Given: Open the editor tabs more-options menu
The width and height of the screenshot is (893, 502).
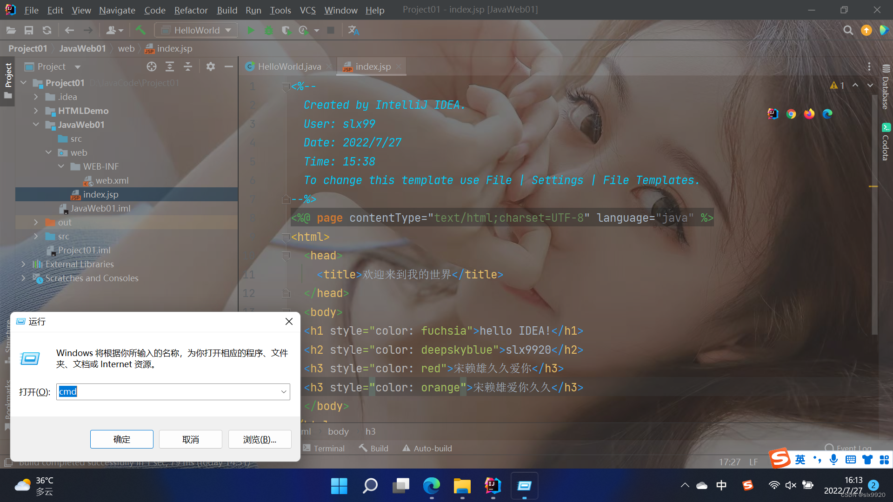Looking at the screenshot, I should click(x=869, y=66).
